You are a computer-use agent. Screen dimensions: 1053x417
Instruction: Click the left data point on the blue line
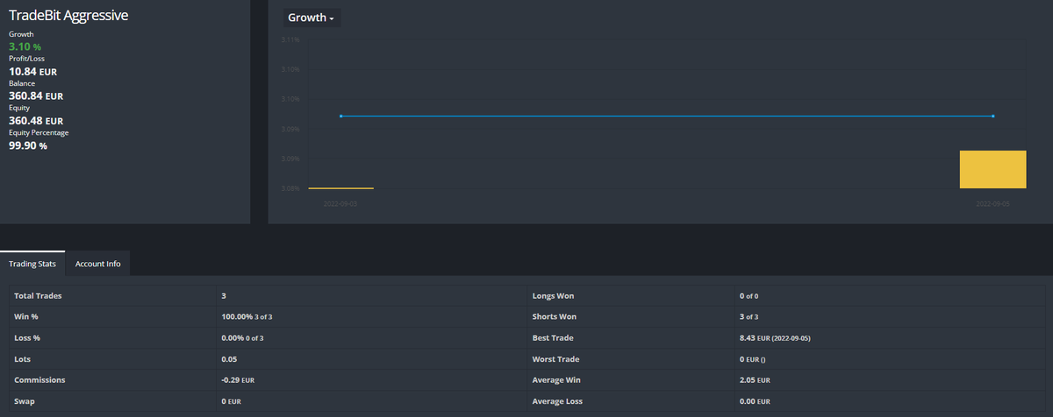point(340,116)
